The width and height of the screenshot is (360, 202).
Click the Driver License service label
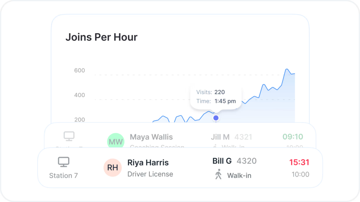tap(150, 174)
